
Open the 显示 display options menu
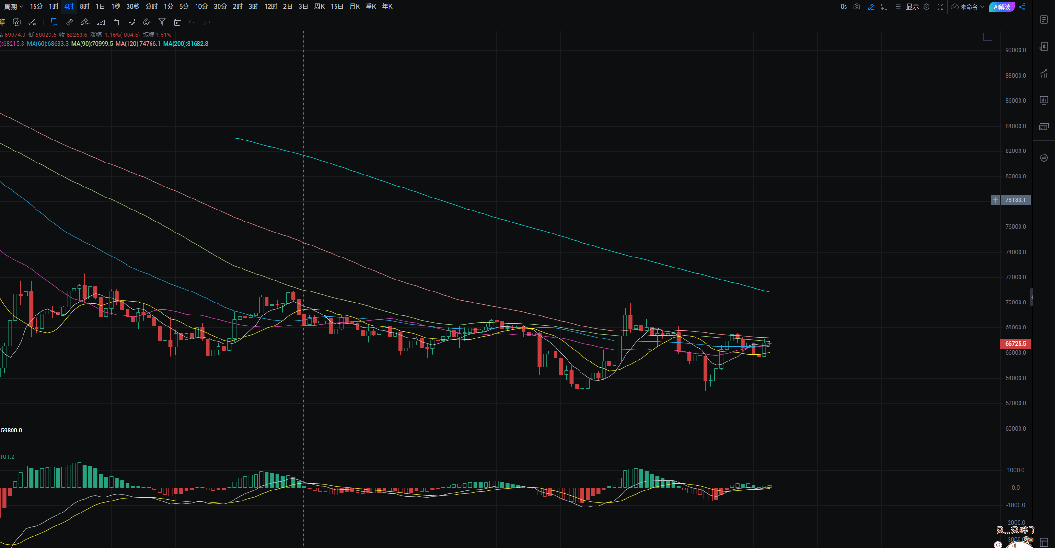click(x=912, y=7)
